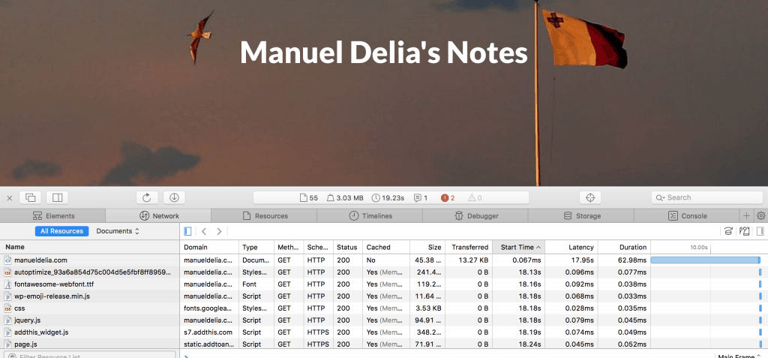Click the dock to side icon
768x358 pixels.
(56, 197)
